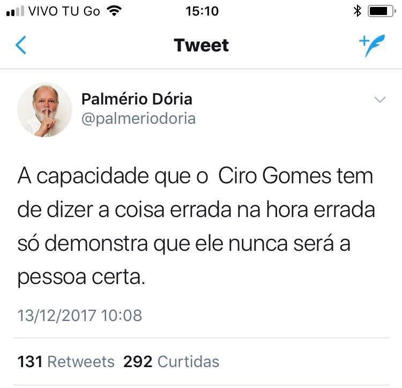Screen dimensions: 402x388
Task: Select the 10:08 tweet time
Action: 121,315
